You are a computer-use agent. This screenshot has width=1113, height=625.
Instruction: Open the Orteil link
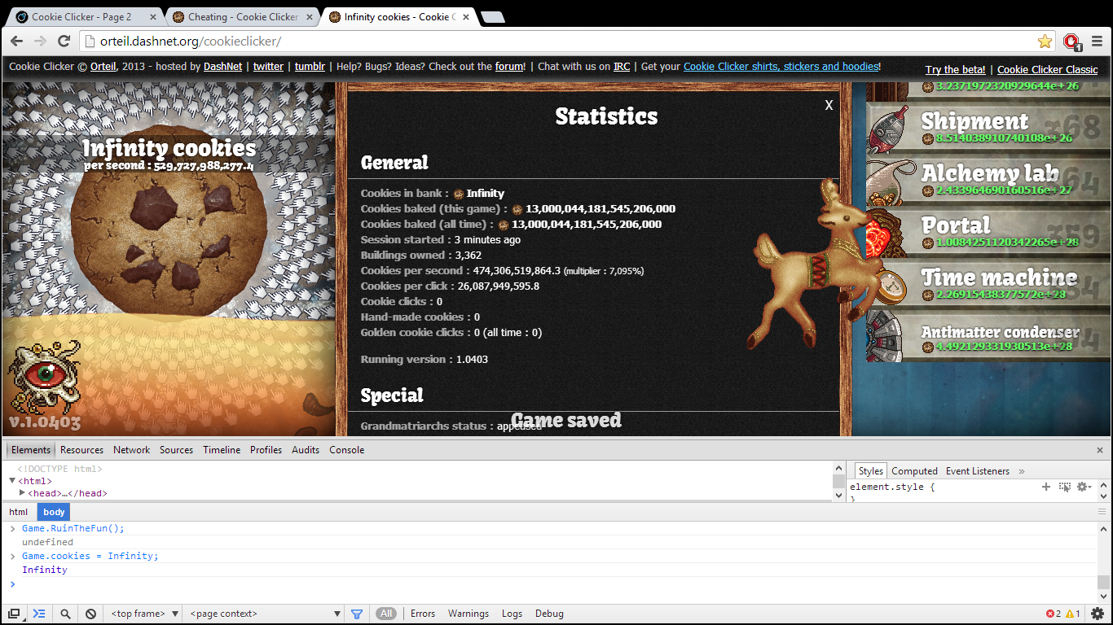click(103, 67)
